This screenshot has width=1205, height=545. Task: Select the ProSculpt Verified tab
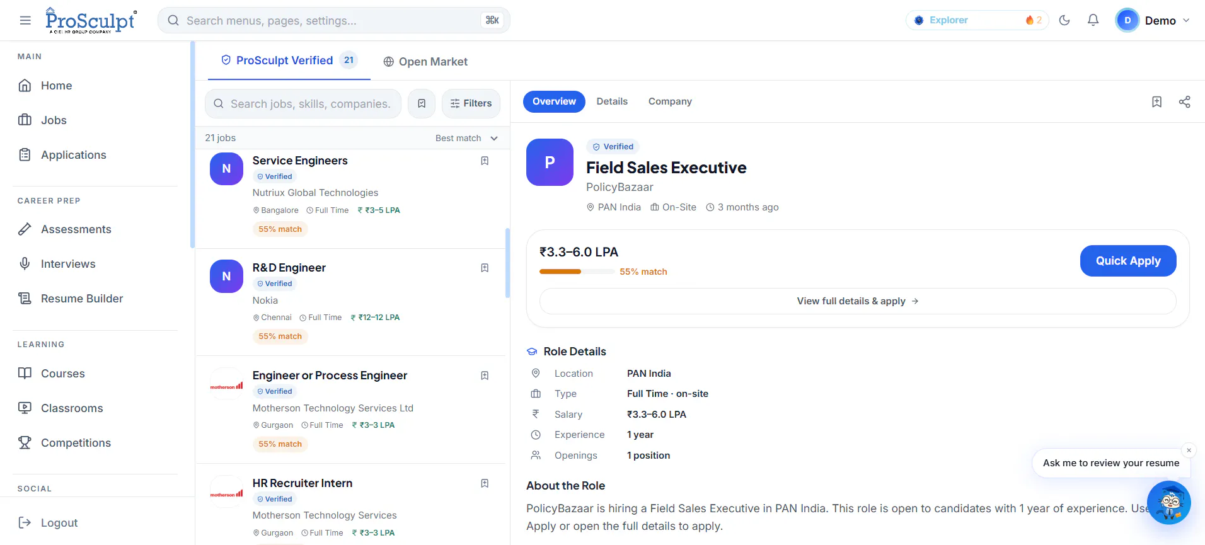[289, 60]
